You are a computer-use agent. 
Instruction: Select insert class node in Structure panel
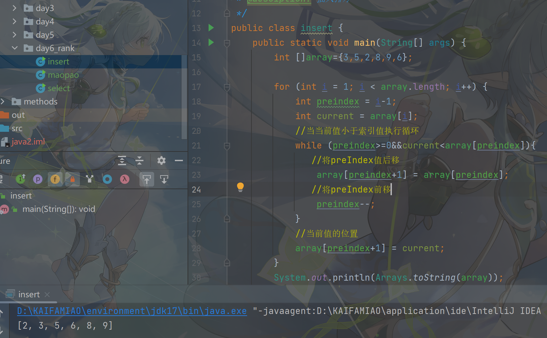pos(21,196)
